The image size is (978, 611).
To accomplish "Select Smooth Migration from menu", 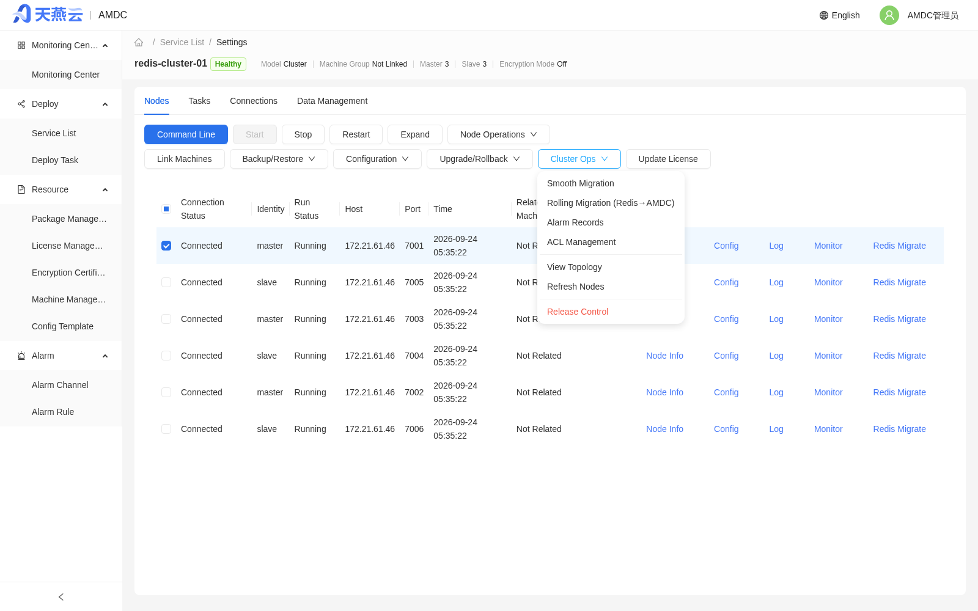I will click(x=611, y=183).
